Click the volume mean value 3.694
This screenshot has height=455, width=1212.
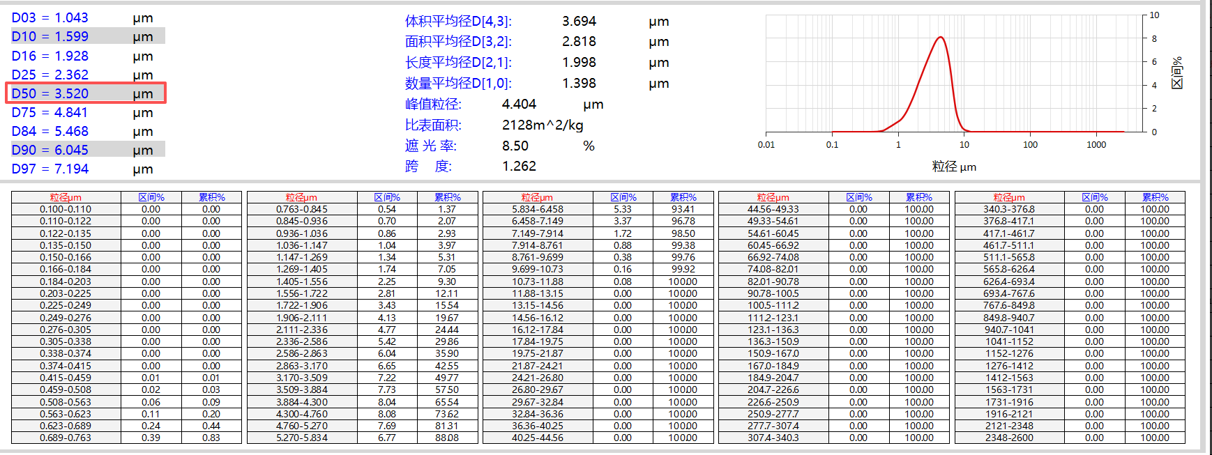pos(579,22)
